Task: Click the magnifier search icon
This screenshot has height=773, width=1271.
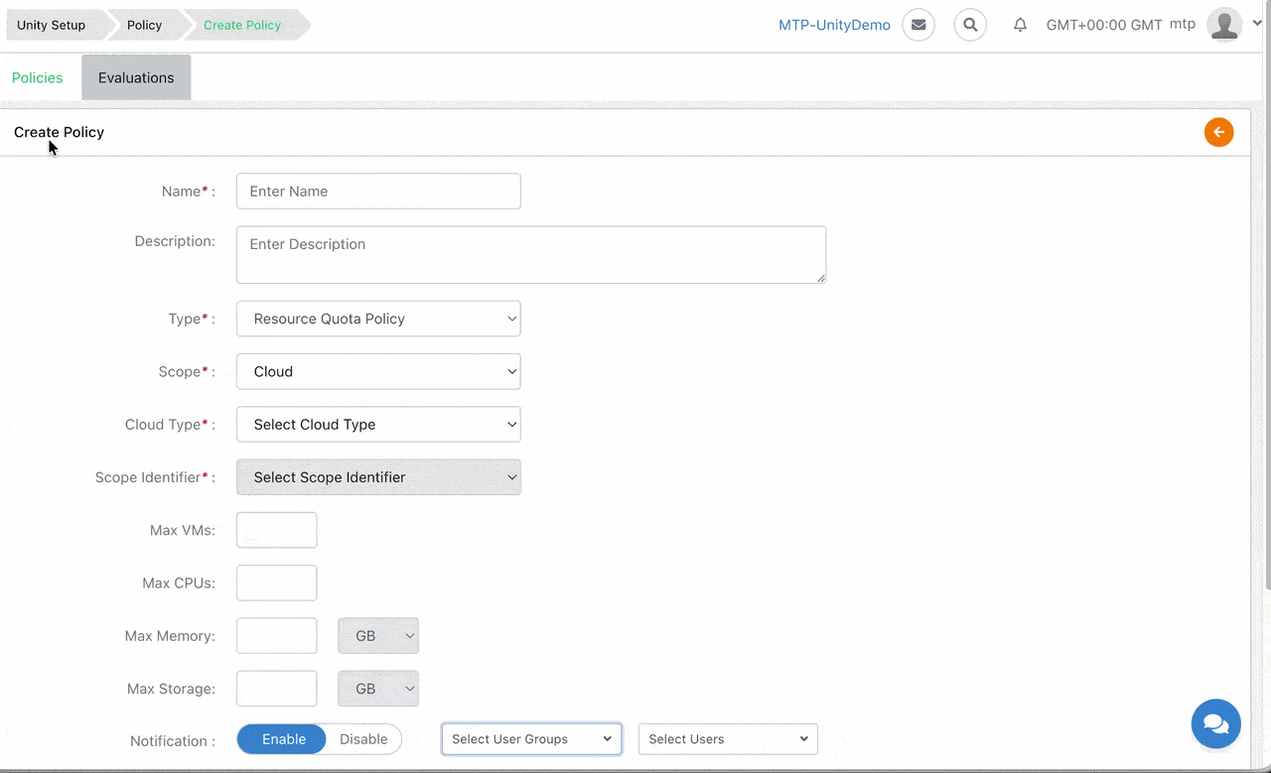Action: point(970,25)
